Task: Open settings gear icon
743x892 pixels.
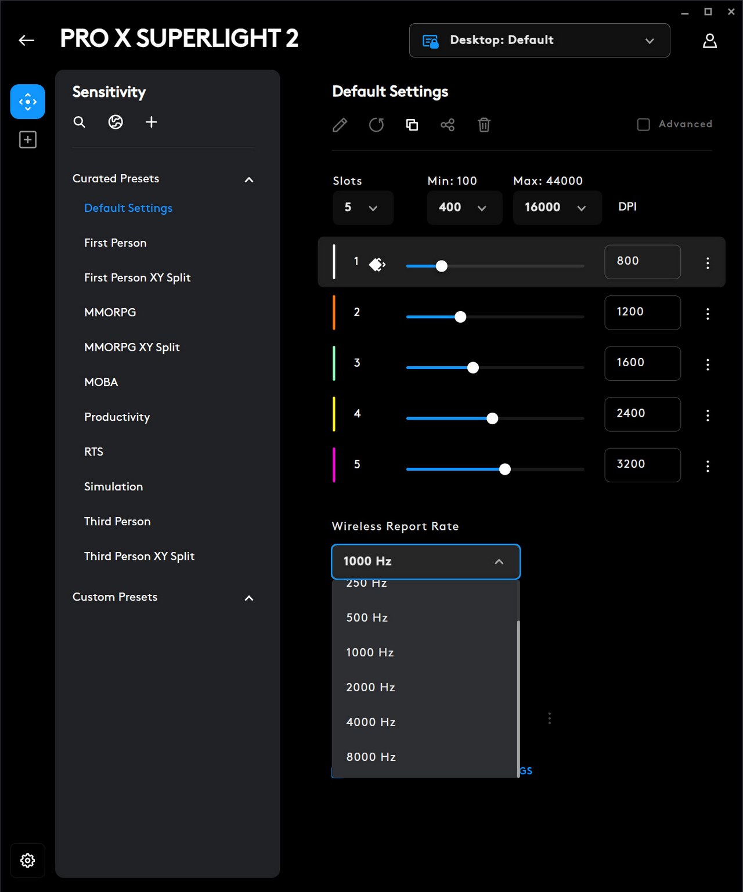Action: (27, 860)
